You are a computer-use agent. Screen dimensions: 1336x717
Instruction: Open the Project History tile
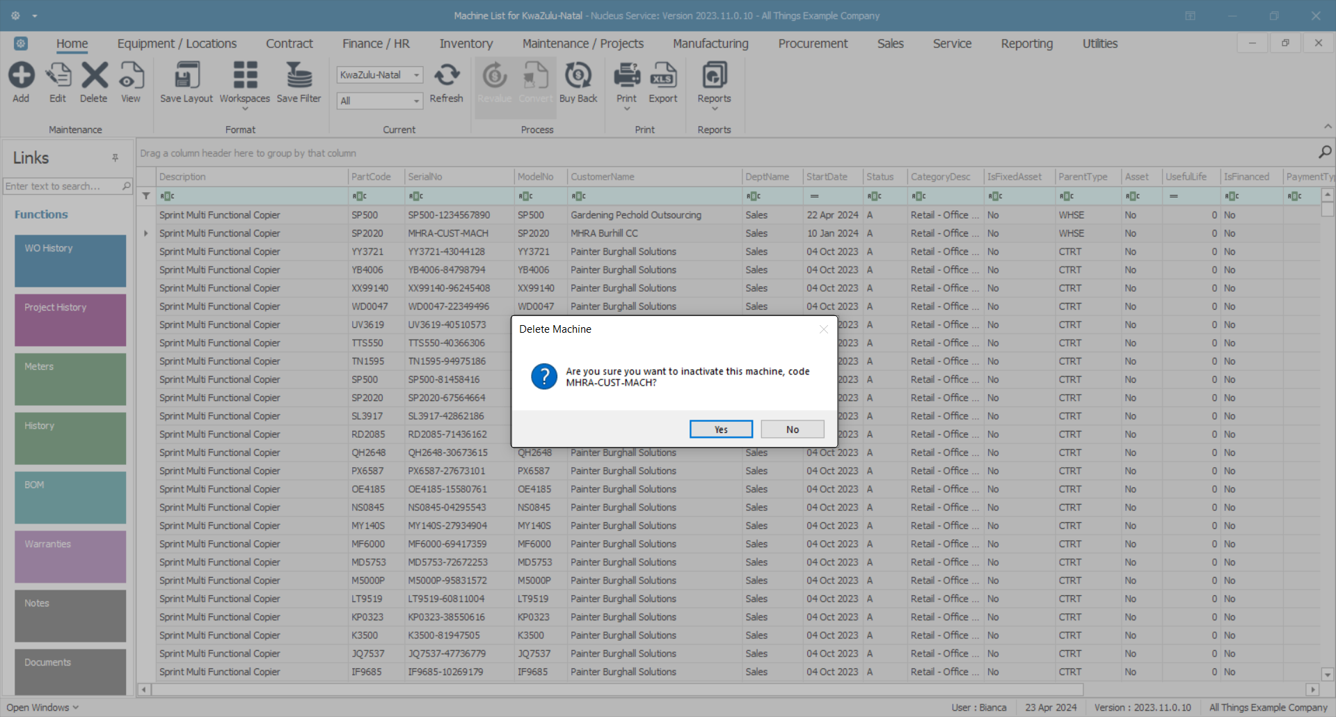pos(70,320)
